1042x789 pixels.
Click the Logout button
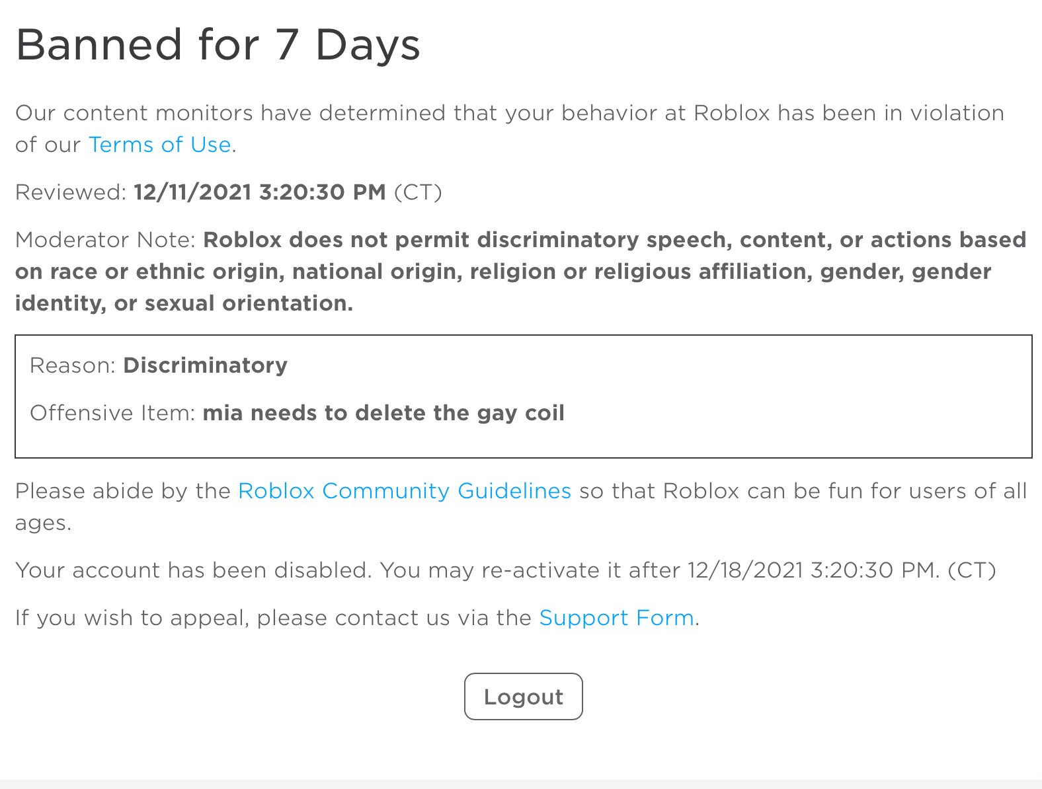[523, 696]
